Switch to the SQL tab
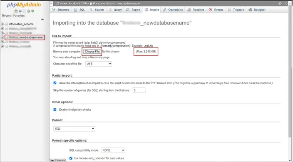The height and width of the screenshot is (162, 293). point(79,10)
